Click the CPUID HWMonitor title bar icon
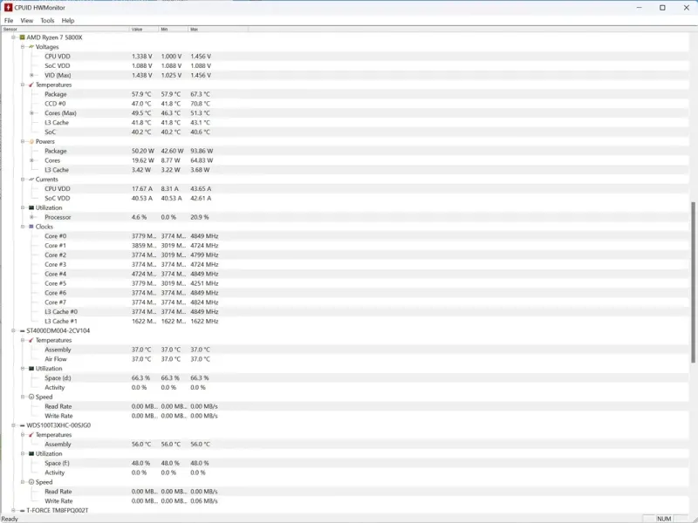Image resolution: width=698 pixels, height=523 pixels. pyautogui.click(x=8, y=8)
